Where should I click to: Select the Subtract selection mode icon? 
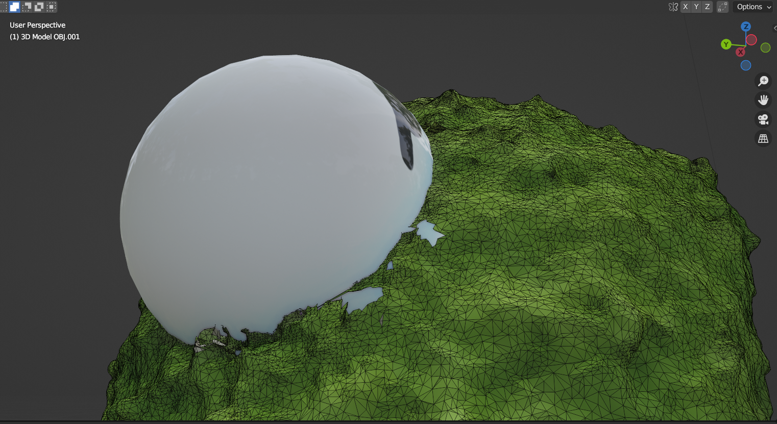click(27, 7)
